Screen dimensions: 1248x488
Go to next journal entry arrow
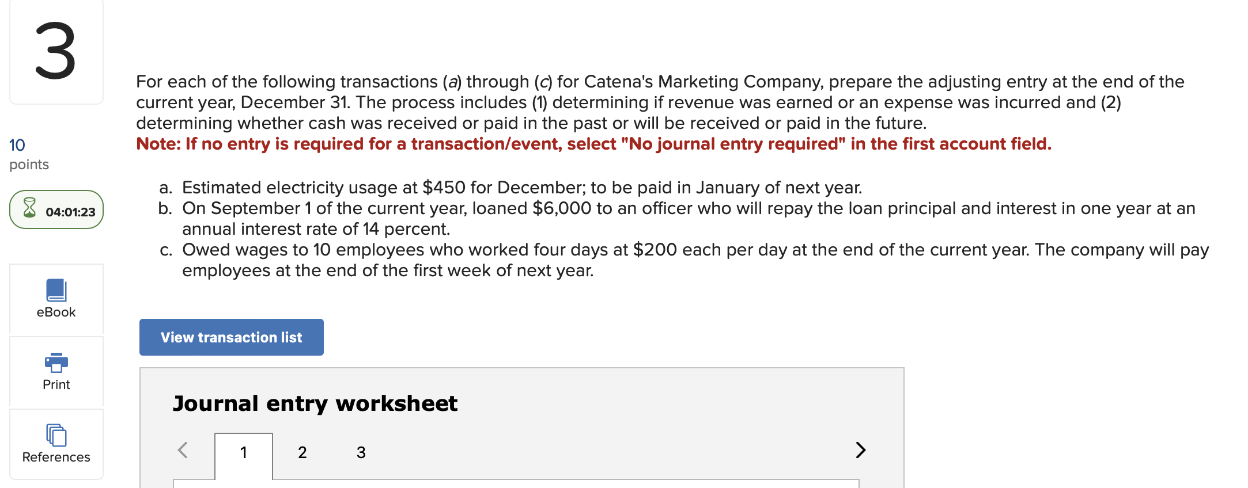point(860,450)
